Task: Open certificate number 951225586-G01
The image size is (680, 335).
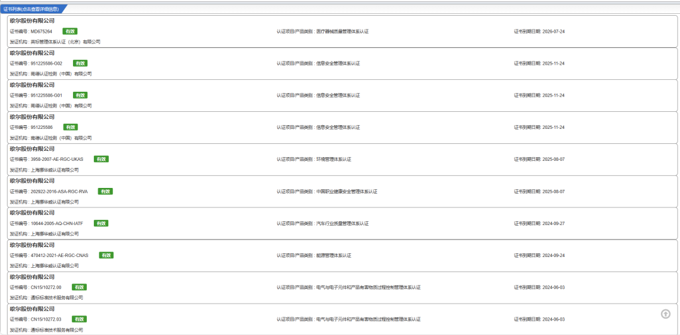Action: [x=47, y=96]
